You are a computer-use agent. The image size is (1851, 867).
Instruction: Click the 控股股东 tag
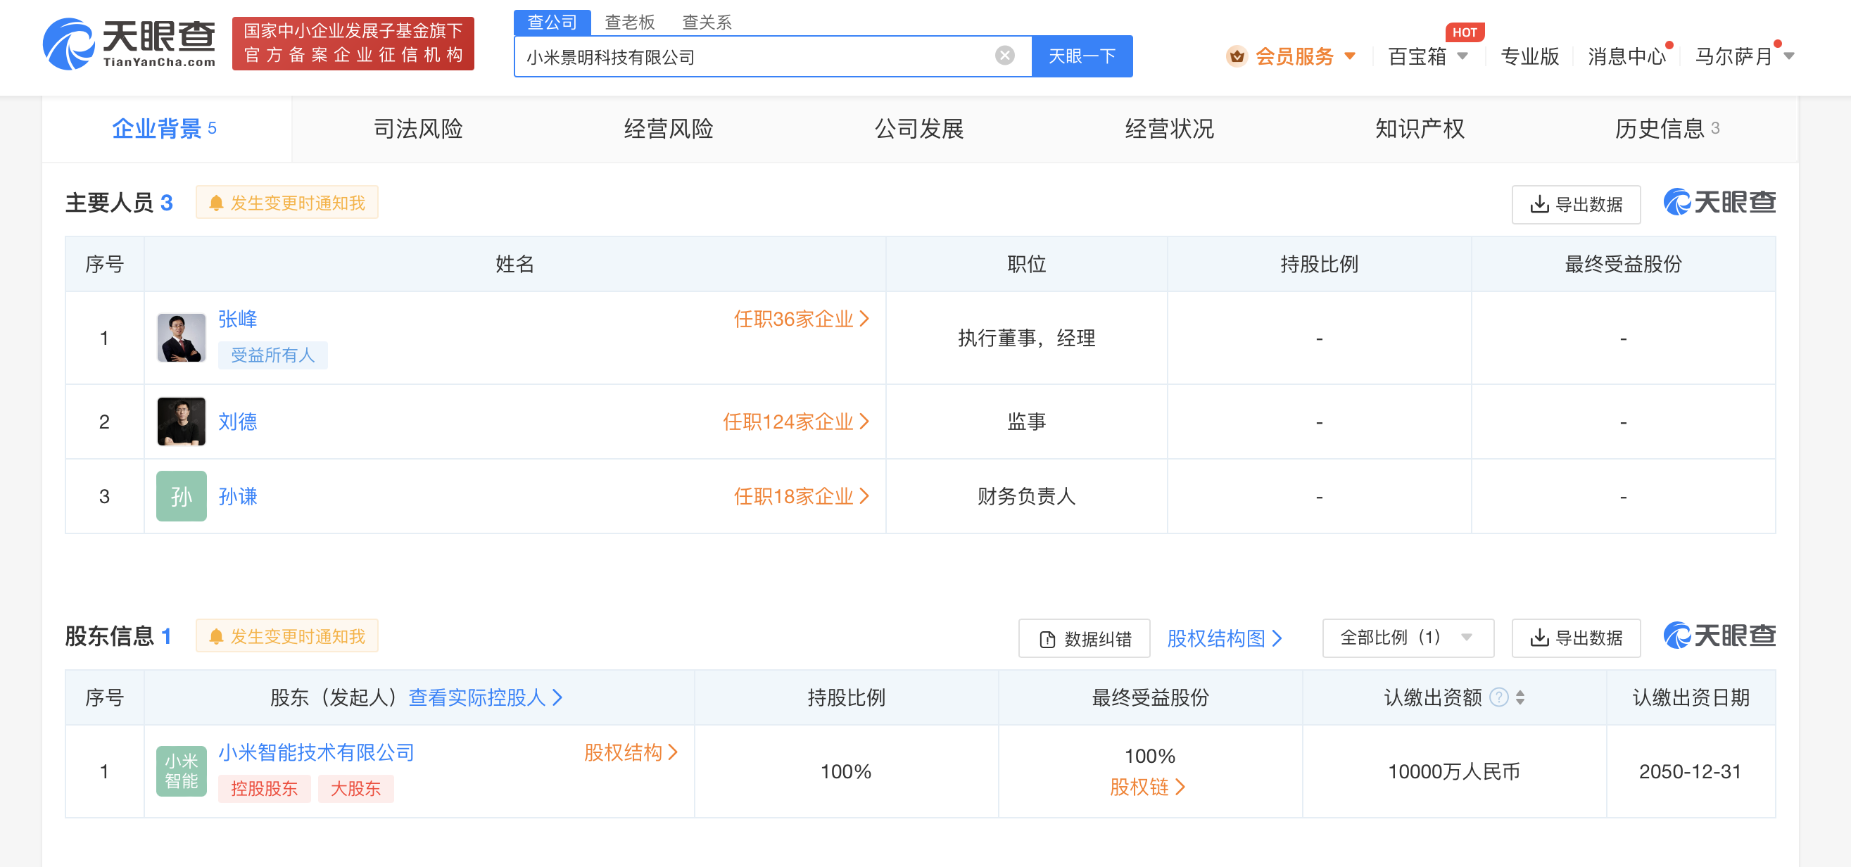[265, 789]
